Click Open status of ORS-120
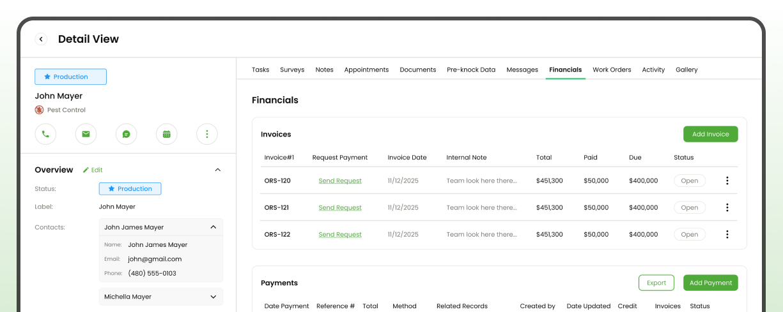 pos(690,181)
